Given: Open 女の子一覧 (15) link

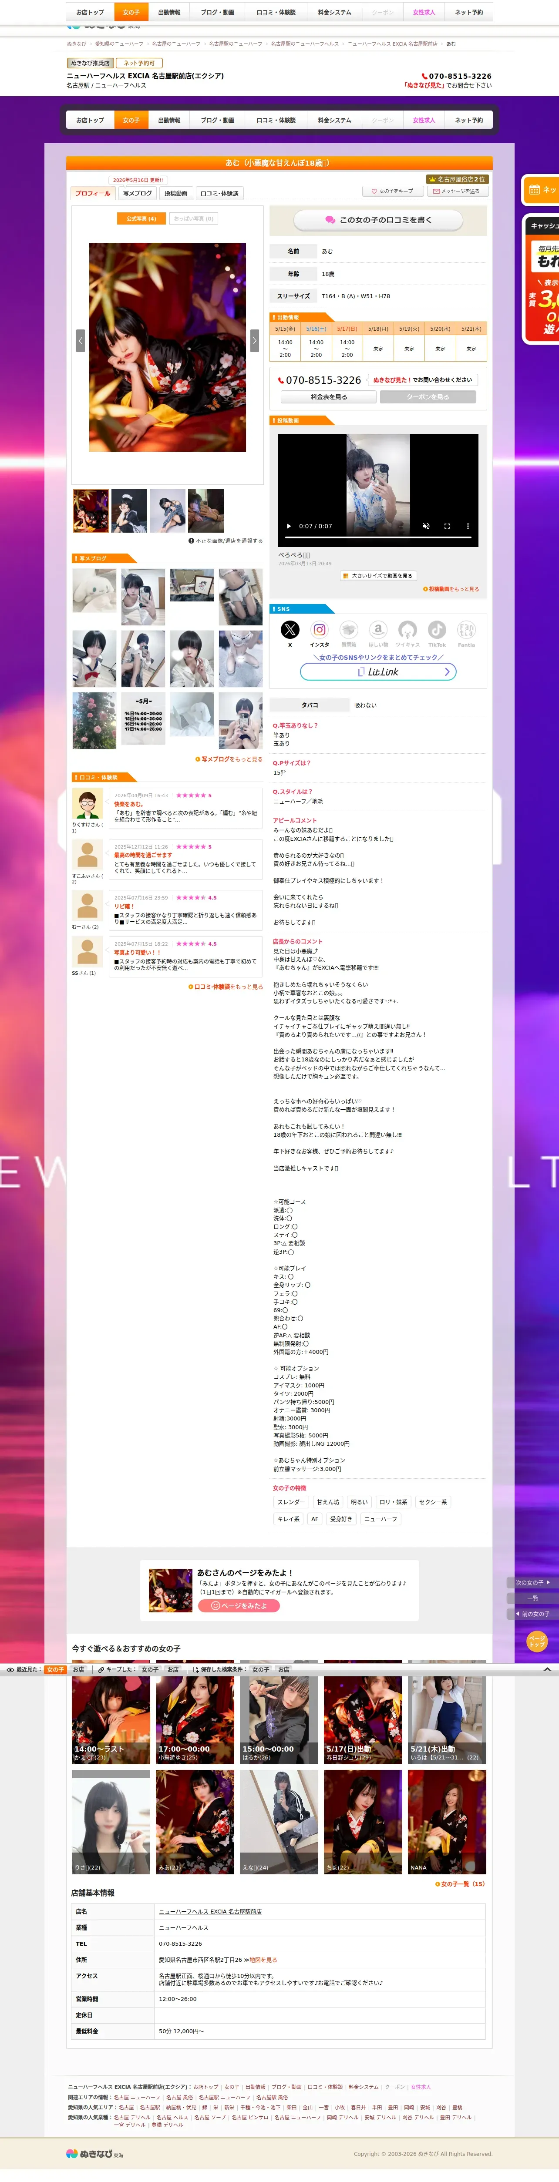Looking at the screenshot, I should click(461, 1884).
